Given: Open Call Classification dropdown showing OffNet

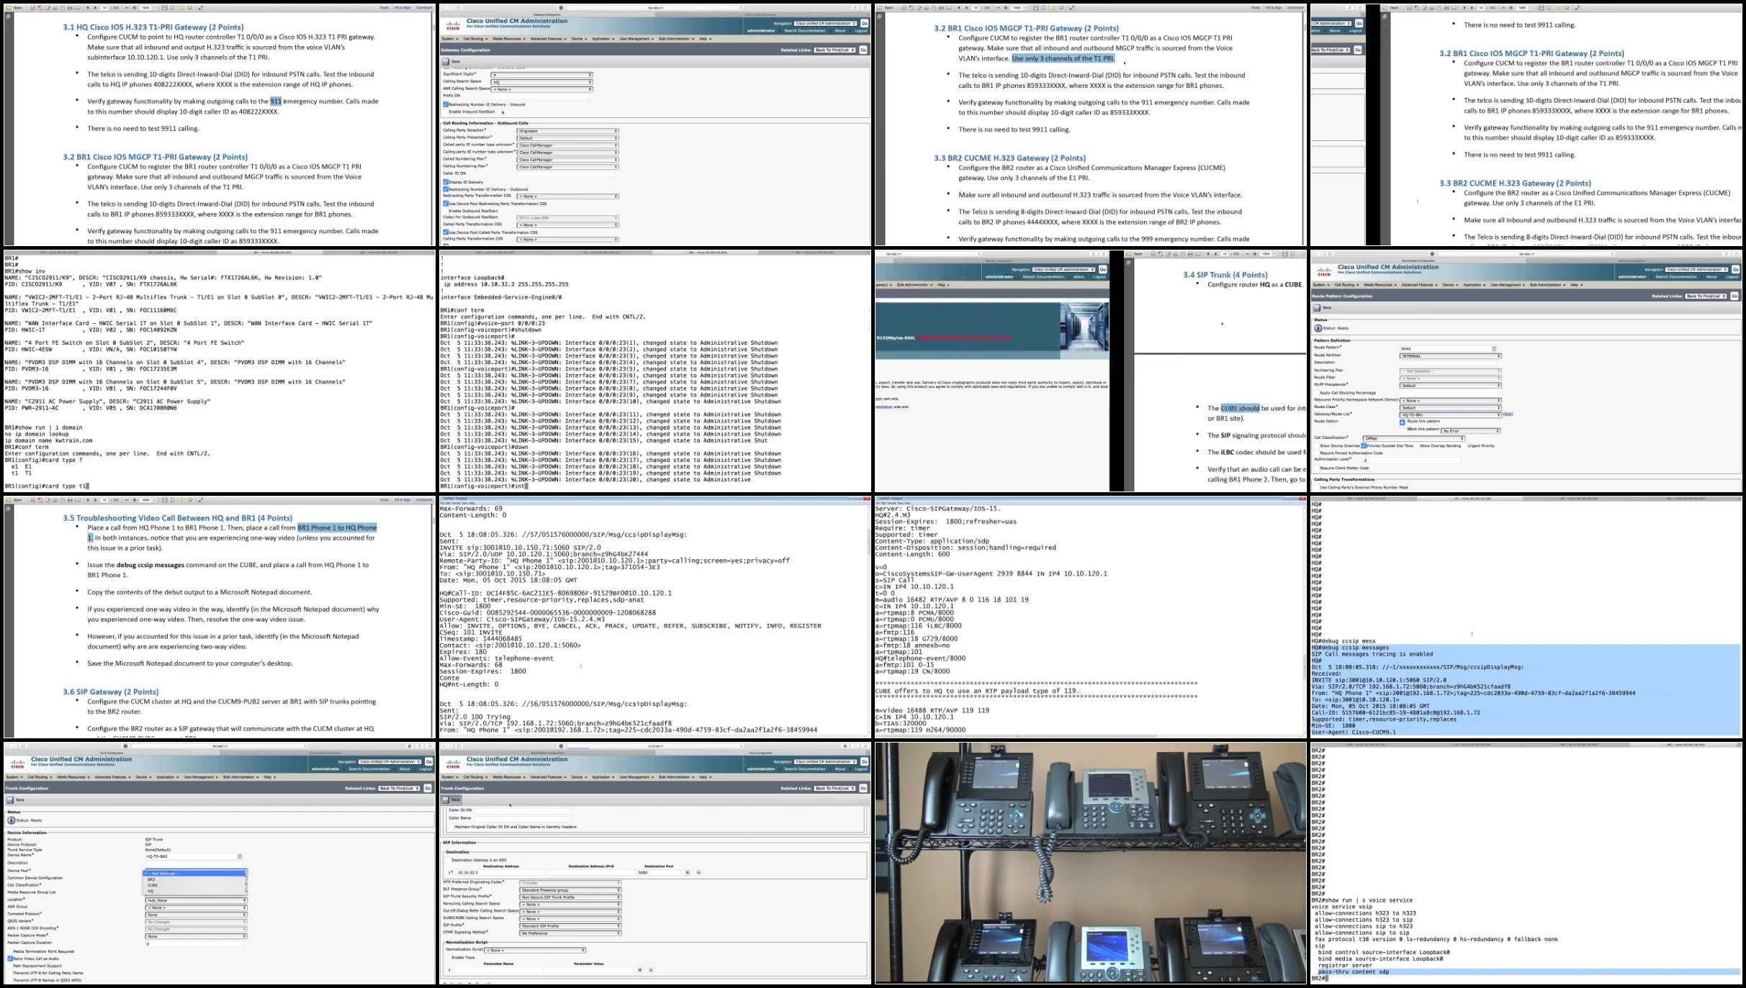Looking at the screenshot, I should click(1413, 438).
